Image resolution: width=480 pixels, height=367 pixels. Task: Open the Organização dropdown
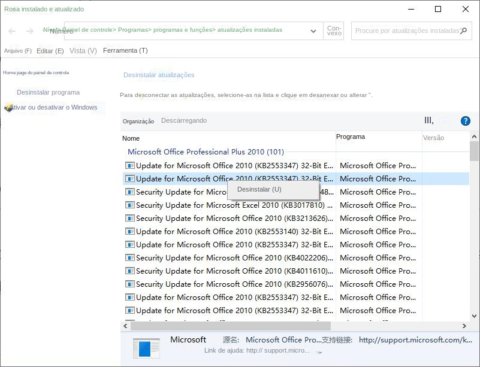pyautogui.click(x=138, y=121)
